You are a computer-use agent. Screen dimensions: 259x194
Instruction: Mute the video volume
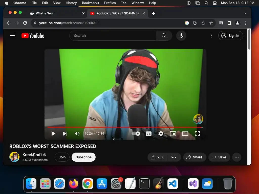click(77, 134)
